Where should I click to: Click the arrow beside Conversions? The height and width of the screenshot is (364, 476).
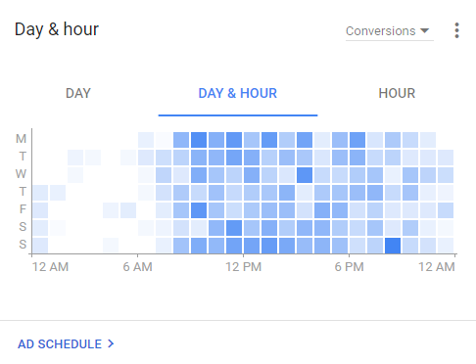(x=424, y=30)
